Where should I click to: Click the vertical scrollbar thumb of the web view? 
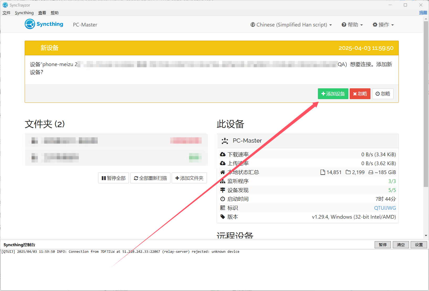[426, 104]
